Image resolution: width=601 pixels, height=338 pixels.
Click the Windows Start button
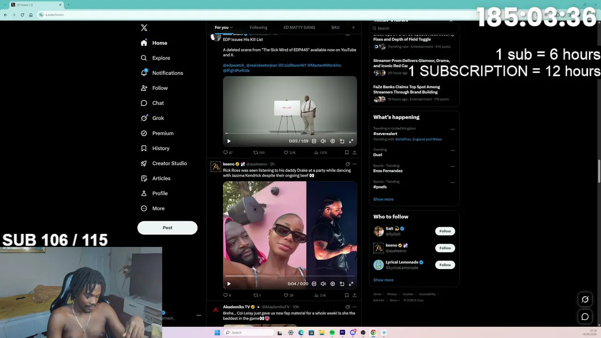click(x=217, y=333)
